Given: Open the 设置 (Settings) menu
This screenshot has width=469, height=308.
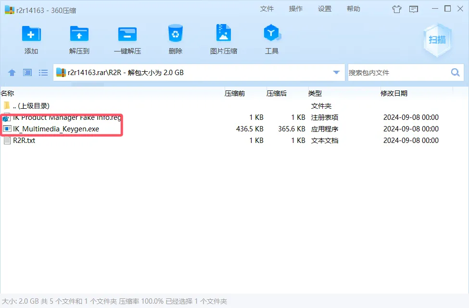Looking at the screenshot, I should pyautogui.click(x=325, y=9).
